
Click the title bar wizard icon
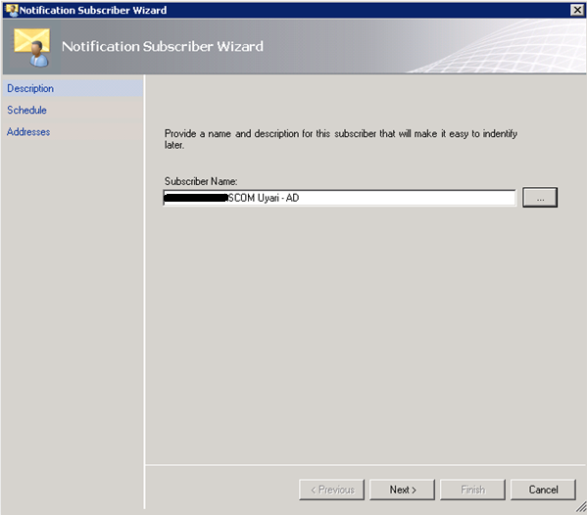point(12,10)
